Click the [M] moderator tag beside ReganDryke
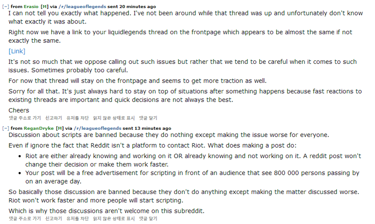The width and height of the screenshot is (375, 224). [x=60, y=128]
